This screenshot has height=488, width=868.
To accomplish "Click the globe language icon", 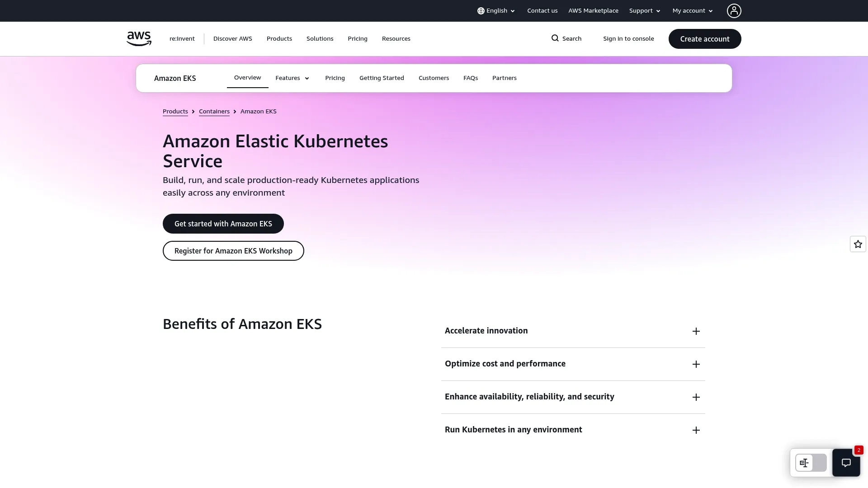I will click(481, 11).
